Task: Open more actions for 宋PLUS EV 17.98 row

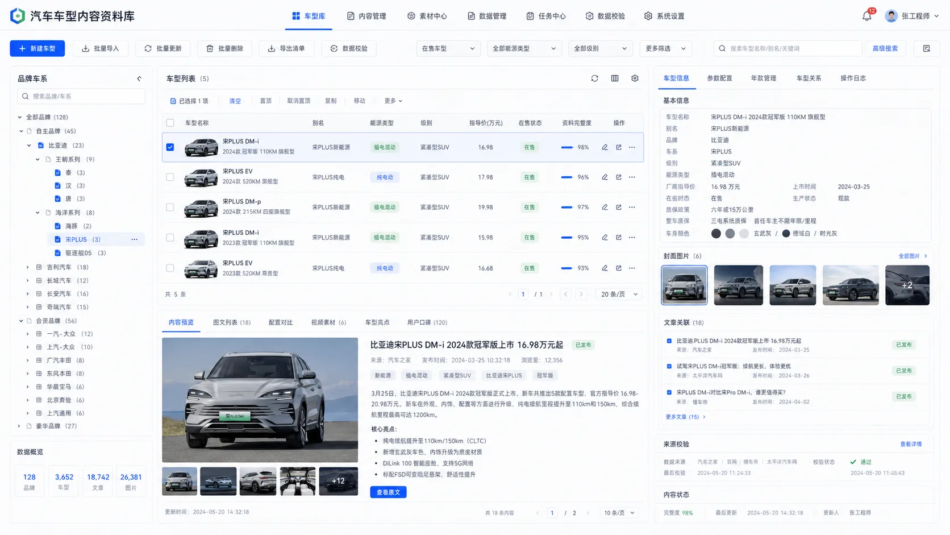Action: point(632,177)
